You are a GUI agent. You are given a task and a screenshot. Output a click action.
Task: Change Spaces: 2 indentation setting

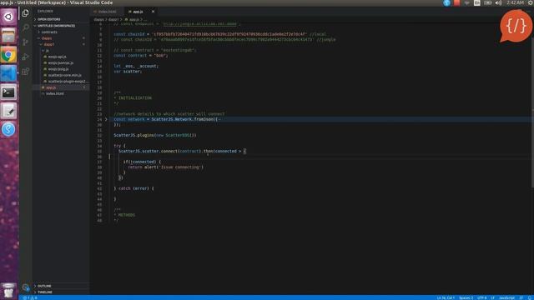[466, 297]
